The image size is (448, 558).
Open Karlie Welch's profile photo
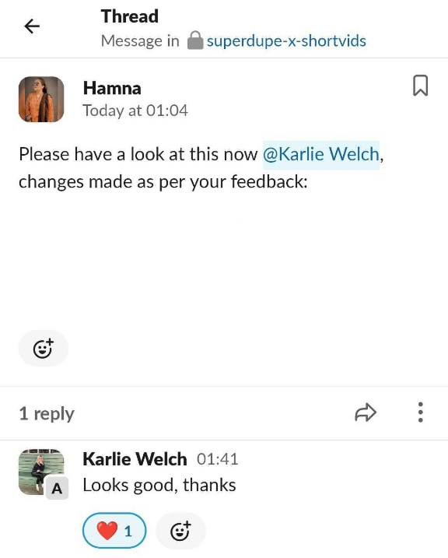click(41, 472)
